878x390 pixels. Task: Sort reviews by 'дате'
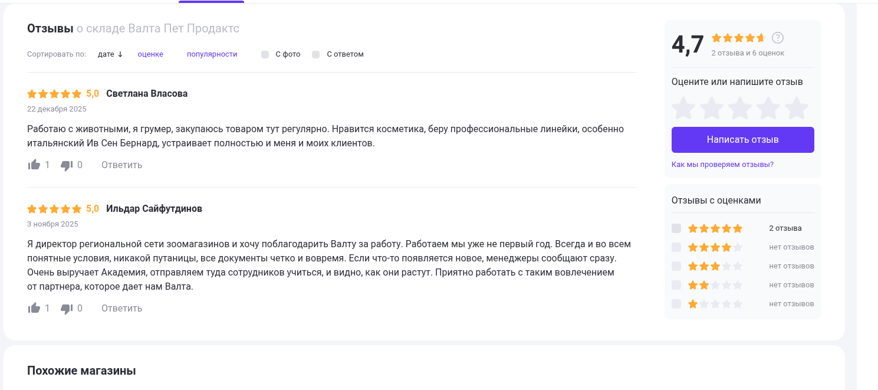(x=106, y=54)
